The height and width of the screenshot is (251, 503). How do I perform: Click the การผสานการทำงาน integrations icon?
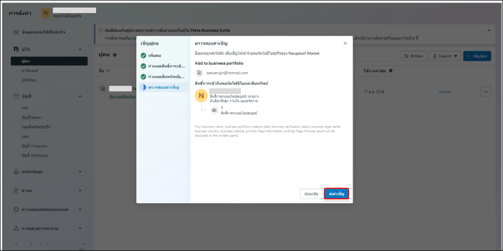(16, 228)
